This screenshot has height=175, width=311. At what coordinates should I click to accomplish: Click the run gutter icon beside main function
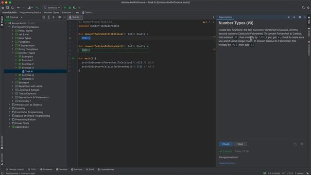tap(73, 58)
